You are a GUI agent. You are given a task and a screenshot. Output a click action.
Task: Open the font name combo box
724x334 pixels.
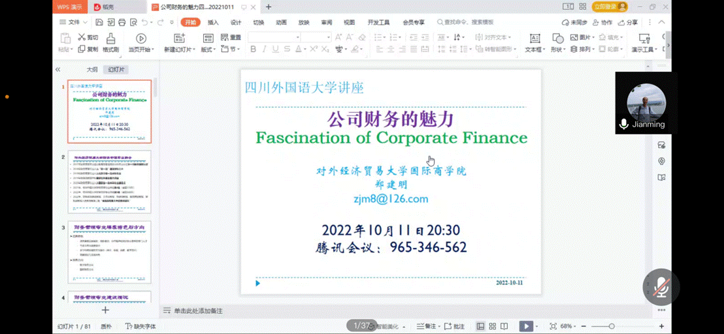(x=274, y=37)
